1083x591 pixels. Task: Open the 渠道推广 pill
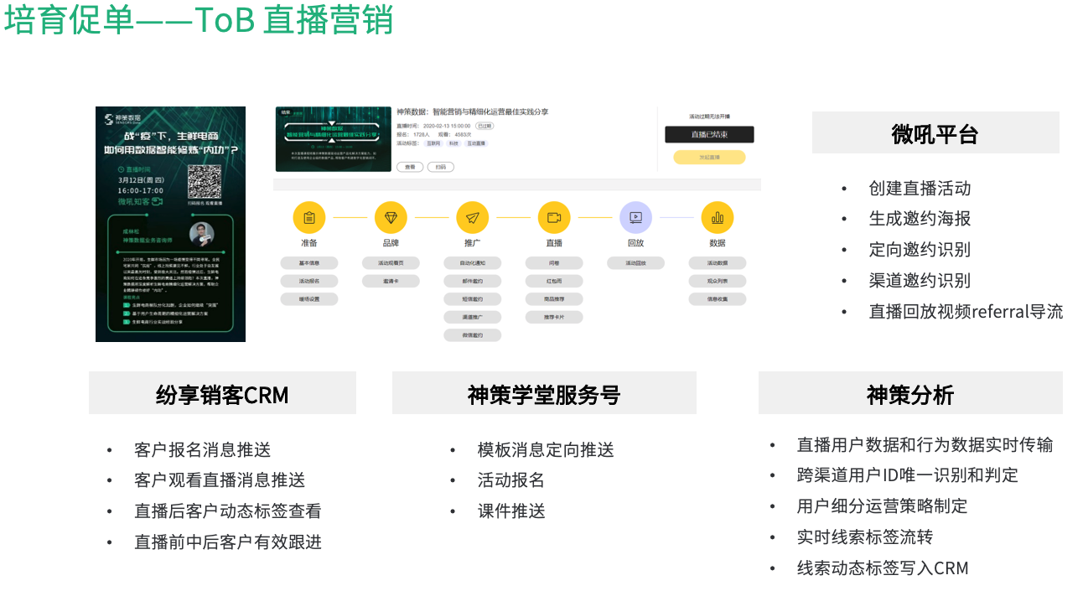[473, 318]
